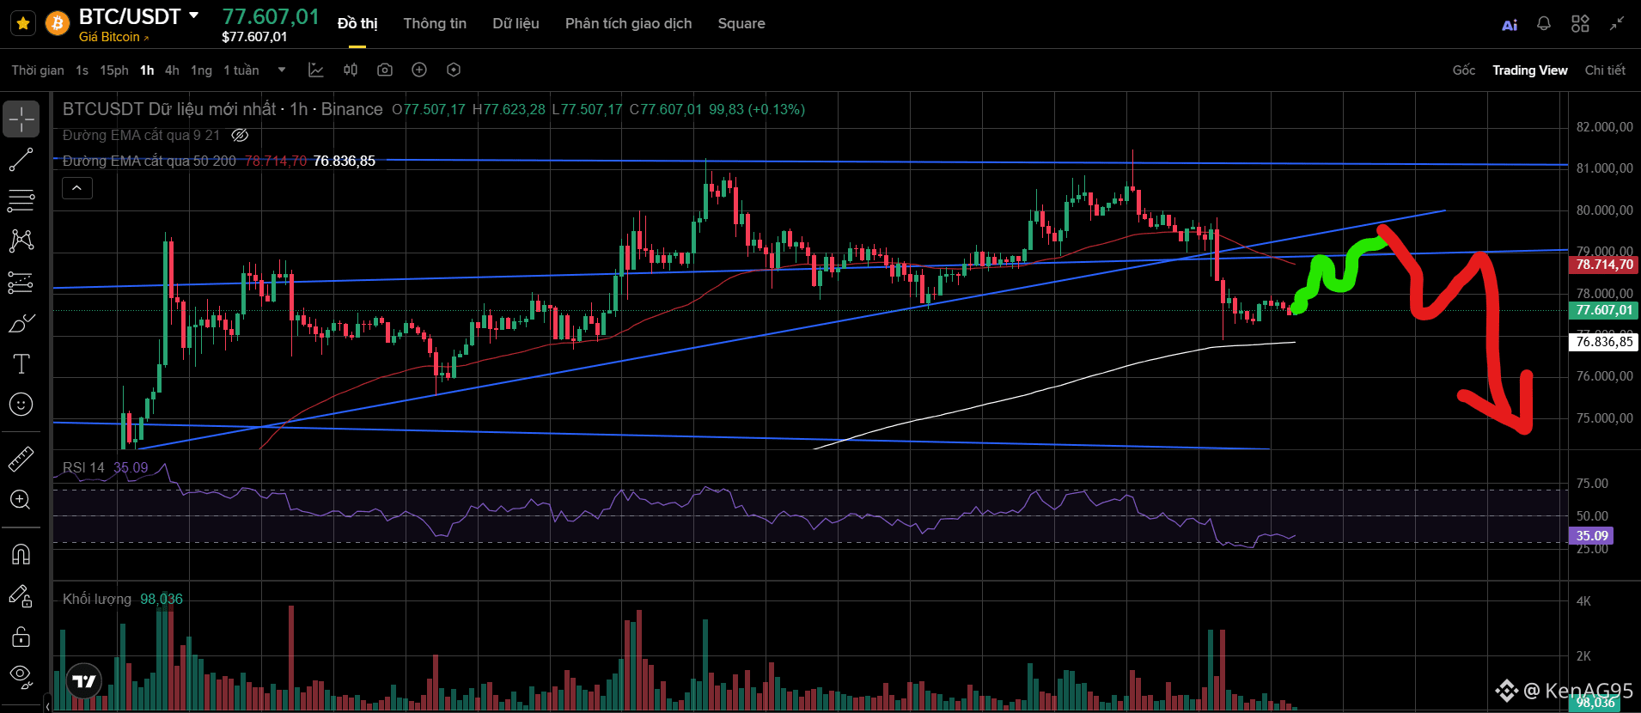Click the AI assistant icon
This screenshot has height=713, width=1641.
[x=1510, y=25]
